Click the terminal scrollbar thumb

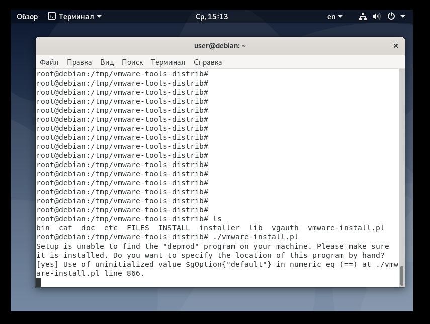pos(402,275)
